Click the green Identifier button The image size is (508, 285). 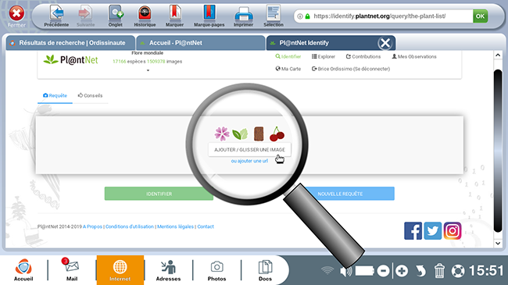click(159, 194)
